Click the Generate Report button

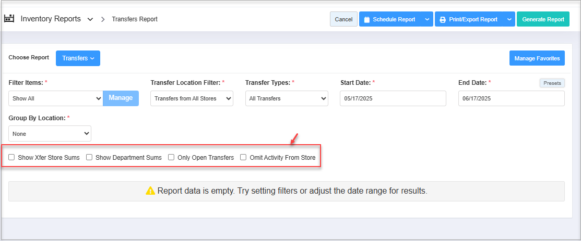[x=543, y=19]
